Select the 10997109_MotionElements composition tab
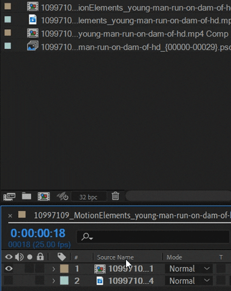The width and height of the screenshot is (231, 291). [132, 215]
